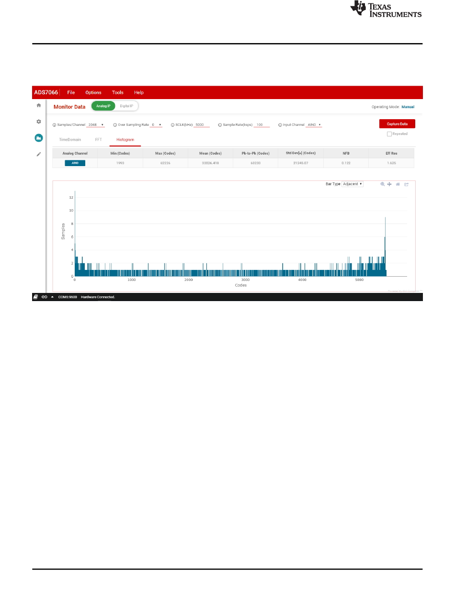This screenshot has width=455, height=594.
Task: Open the Over Sampling Rate dropdown
Action: pos(156,125)
